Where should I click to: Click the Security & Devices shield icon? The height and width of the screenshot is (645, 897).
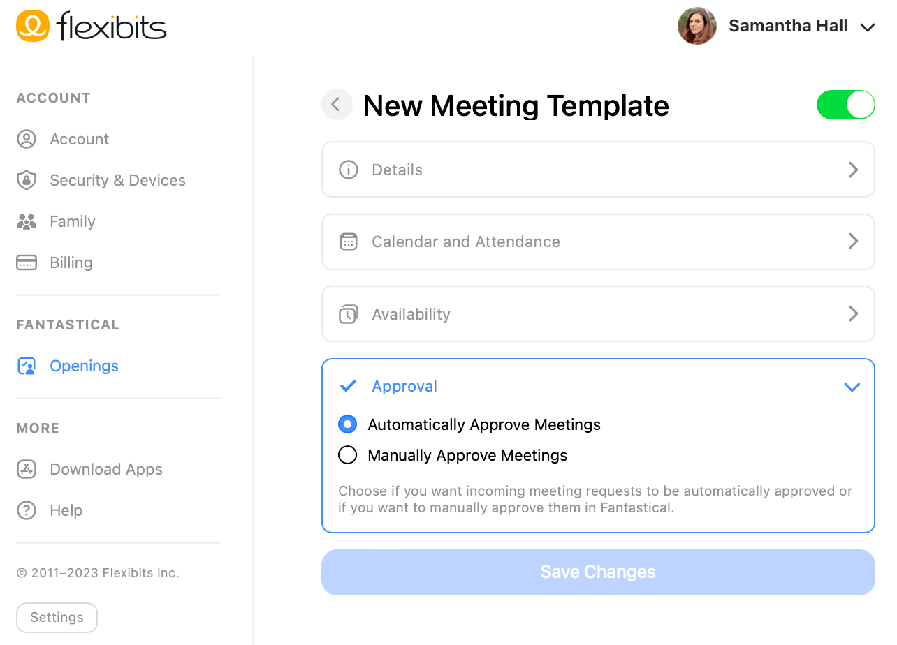click(x=27, y=180)
